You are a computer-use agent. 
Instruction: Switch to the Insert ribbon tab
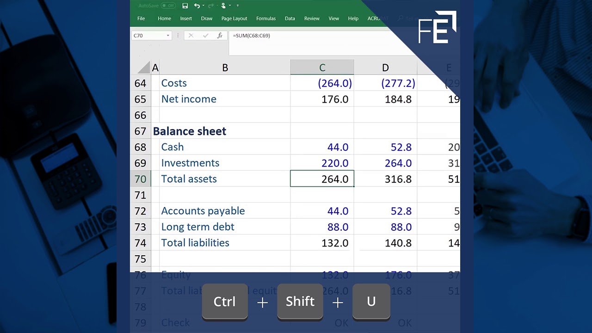(186, 18)
